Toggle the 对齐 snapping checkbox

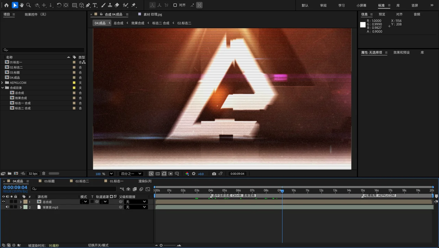[x=175, y=5]
